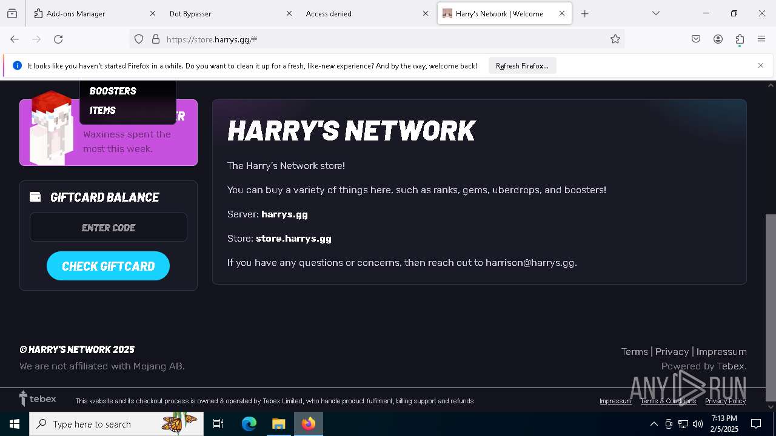Open Save to Pocket icon
The image size is (776, 436).
click(696, 39)
